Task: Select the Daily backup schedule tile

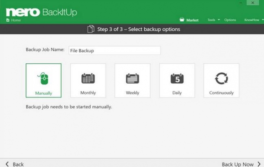Action: coord(177,80)
